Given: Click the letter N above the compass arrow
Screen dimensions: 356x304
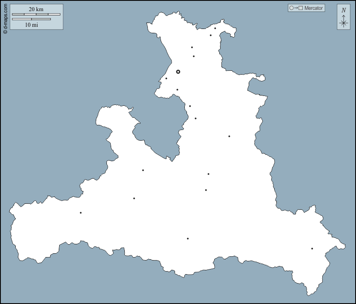Looking at the screenshot, I should pos(344,10).
